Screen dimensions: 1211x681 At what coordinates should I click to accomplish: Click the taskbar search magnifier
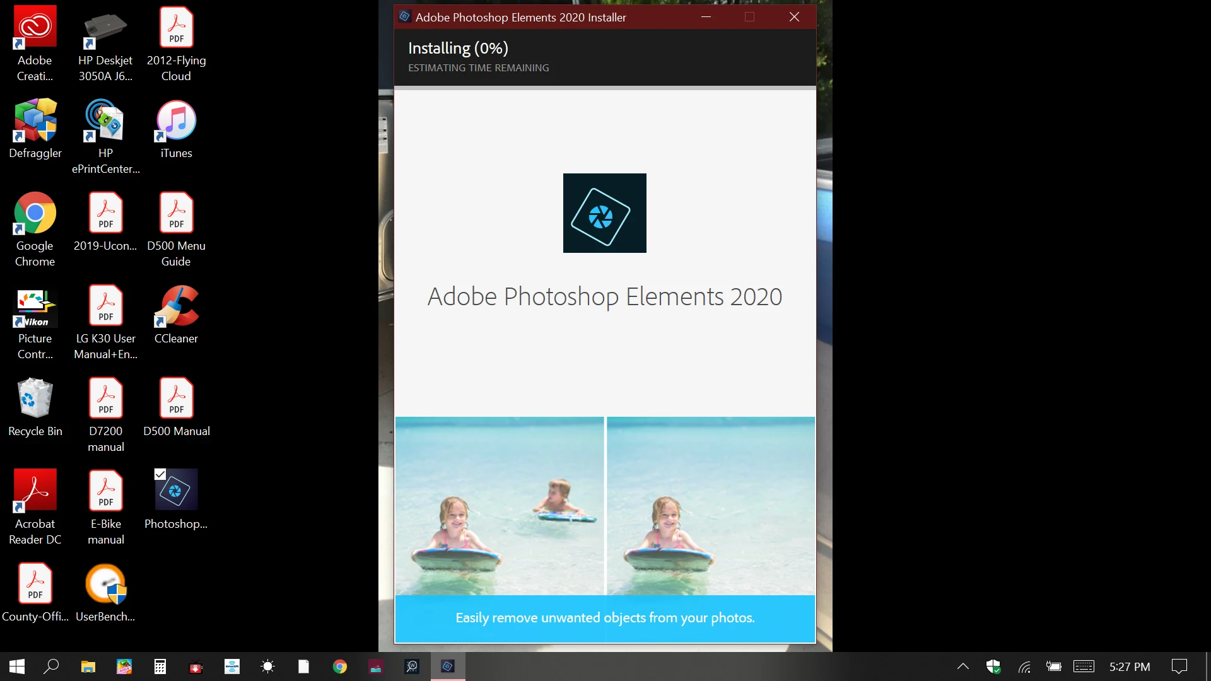pyautogui.click(x=52, y=666)
